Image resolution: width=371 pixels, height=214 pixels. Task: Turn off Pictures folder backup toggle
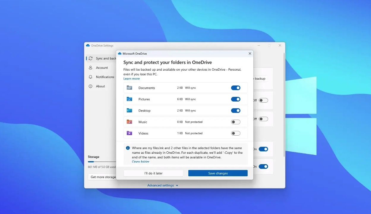click(x=236, y=99)
